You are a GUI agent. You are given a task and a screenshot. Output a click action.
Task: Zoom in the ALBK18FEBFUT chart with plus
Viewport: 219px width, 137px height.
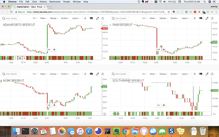point(54,105)
